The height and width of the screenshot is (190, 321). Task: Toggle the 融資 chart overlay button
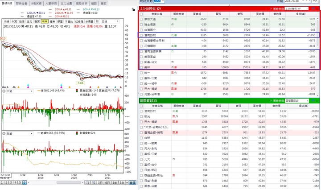[37, 21]
